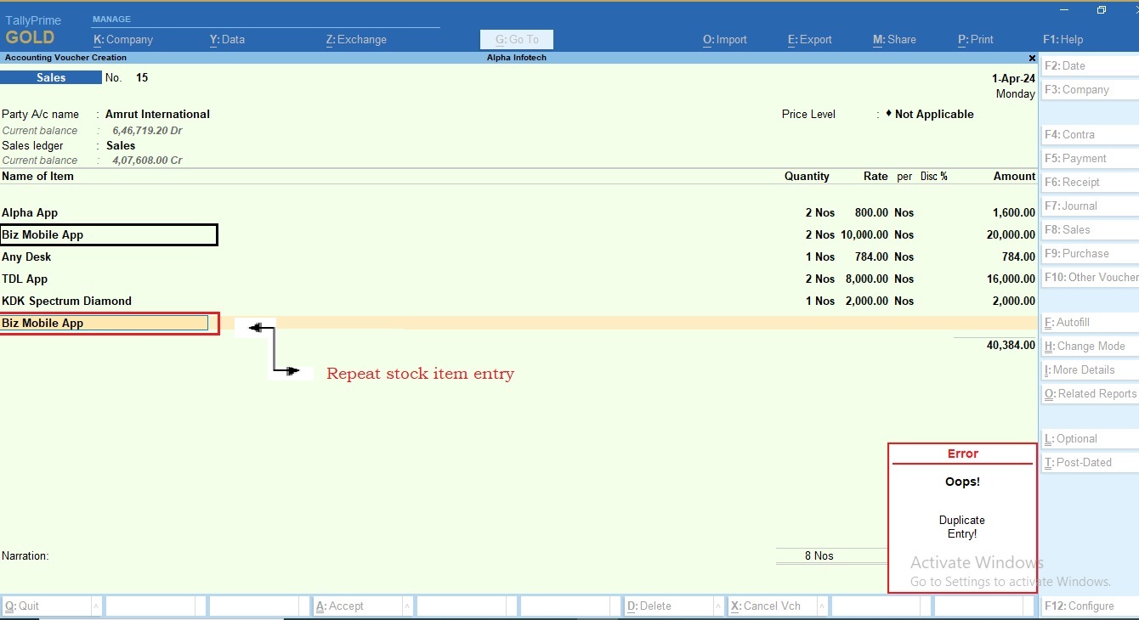Open the K: Company menu
Image resolution: width=1139 pixels, height=620 pixels.
(124, 39)
